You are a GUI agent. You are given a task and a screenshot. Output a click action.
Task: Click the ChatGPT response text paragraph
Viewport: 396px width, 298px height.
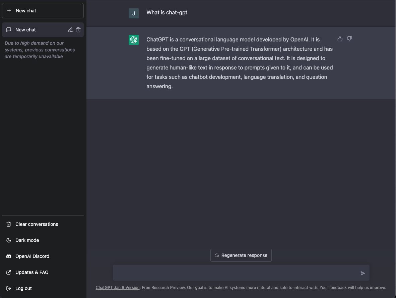click(x=240, y=63)
